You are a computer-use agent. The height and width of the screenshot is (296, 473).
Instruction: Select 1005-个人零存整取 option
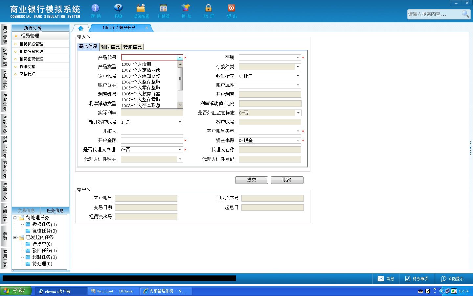pyautogui.click(x=149, y=88)
